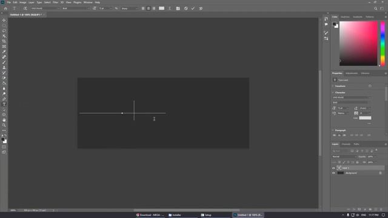Click the 3D text icon in options bar
This screenshot has height=218, width=388.
(201, 8)
